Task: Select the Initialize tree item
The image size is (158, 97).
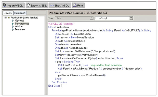Action: coord(19,27)
